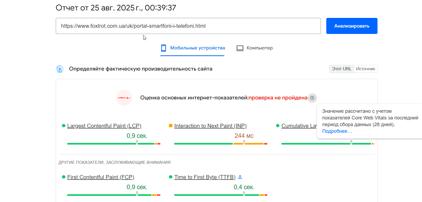Viewport: 422px width, 202px height.
Task: Open Time to First Byte (TTFB) link
Action: pos(205,177)
